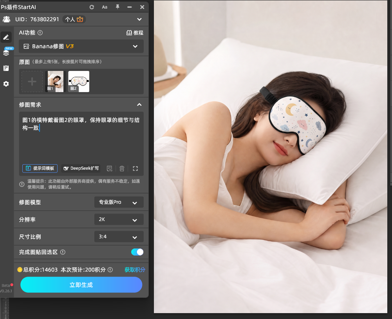392x319 pixels.
Task: Click the canvas image of sleeping woman
Action: pos(271,157)
